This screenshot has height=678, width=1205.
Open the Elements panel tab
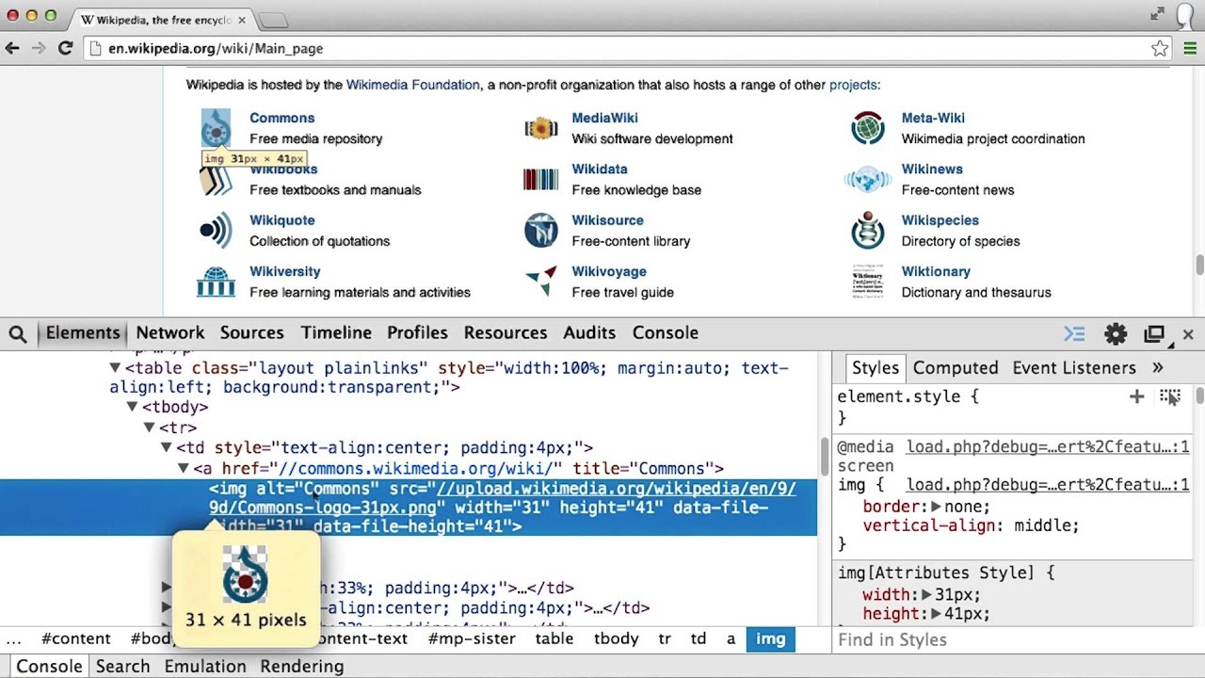point(83,333)
